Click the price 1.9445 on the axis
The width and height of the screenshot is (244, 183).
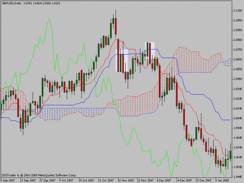(238, 177)
